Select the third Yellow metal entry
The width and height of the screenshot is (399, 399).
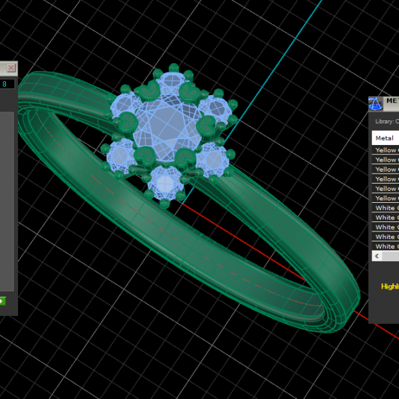pos(386,170)
